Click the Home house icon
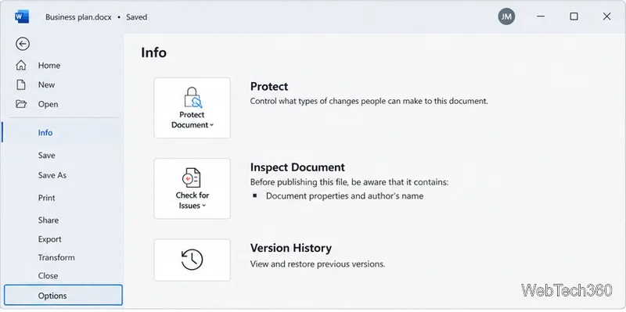626x312 pixels. (21, 66)
